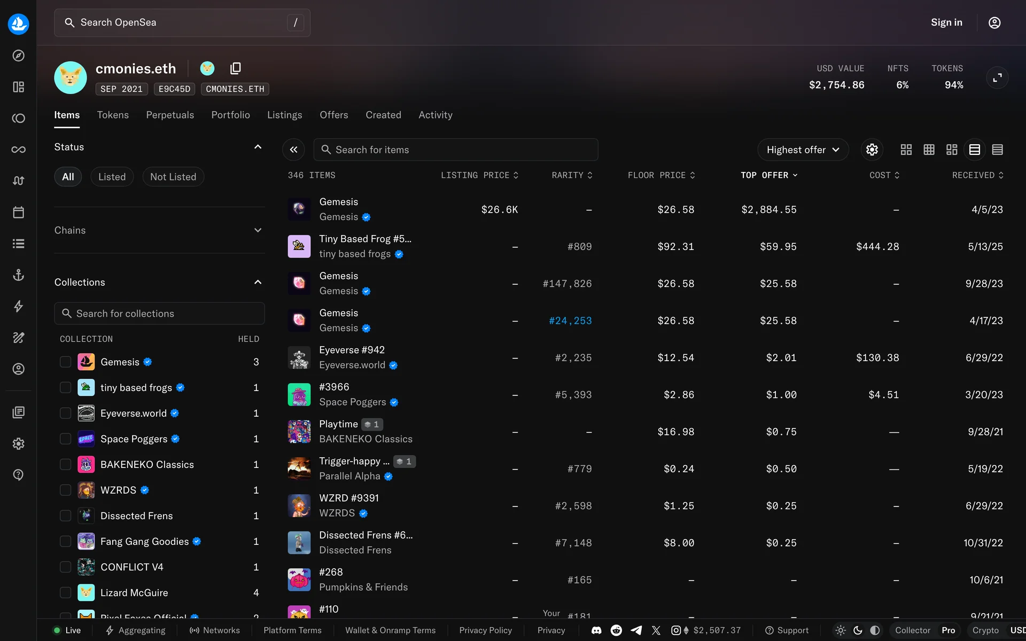Open the Portfolio tab
Screen dimensions: 1026x641
pos(230,115)
